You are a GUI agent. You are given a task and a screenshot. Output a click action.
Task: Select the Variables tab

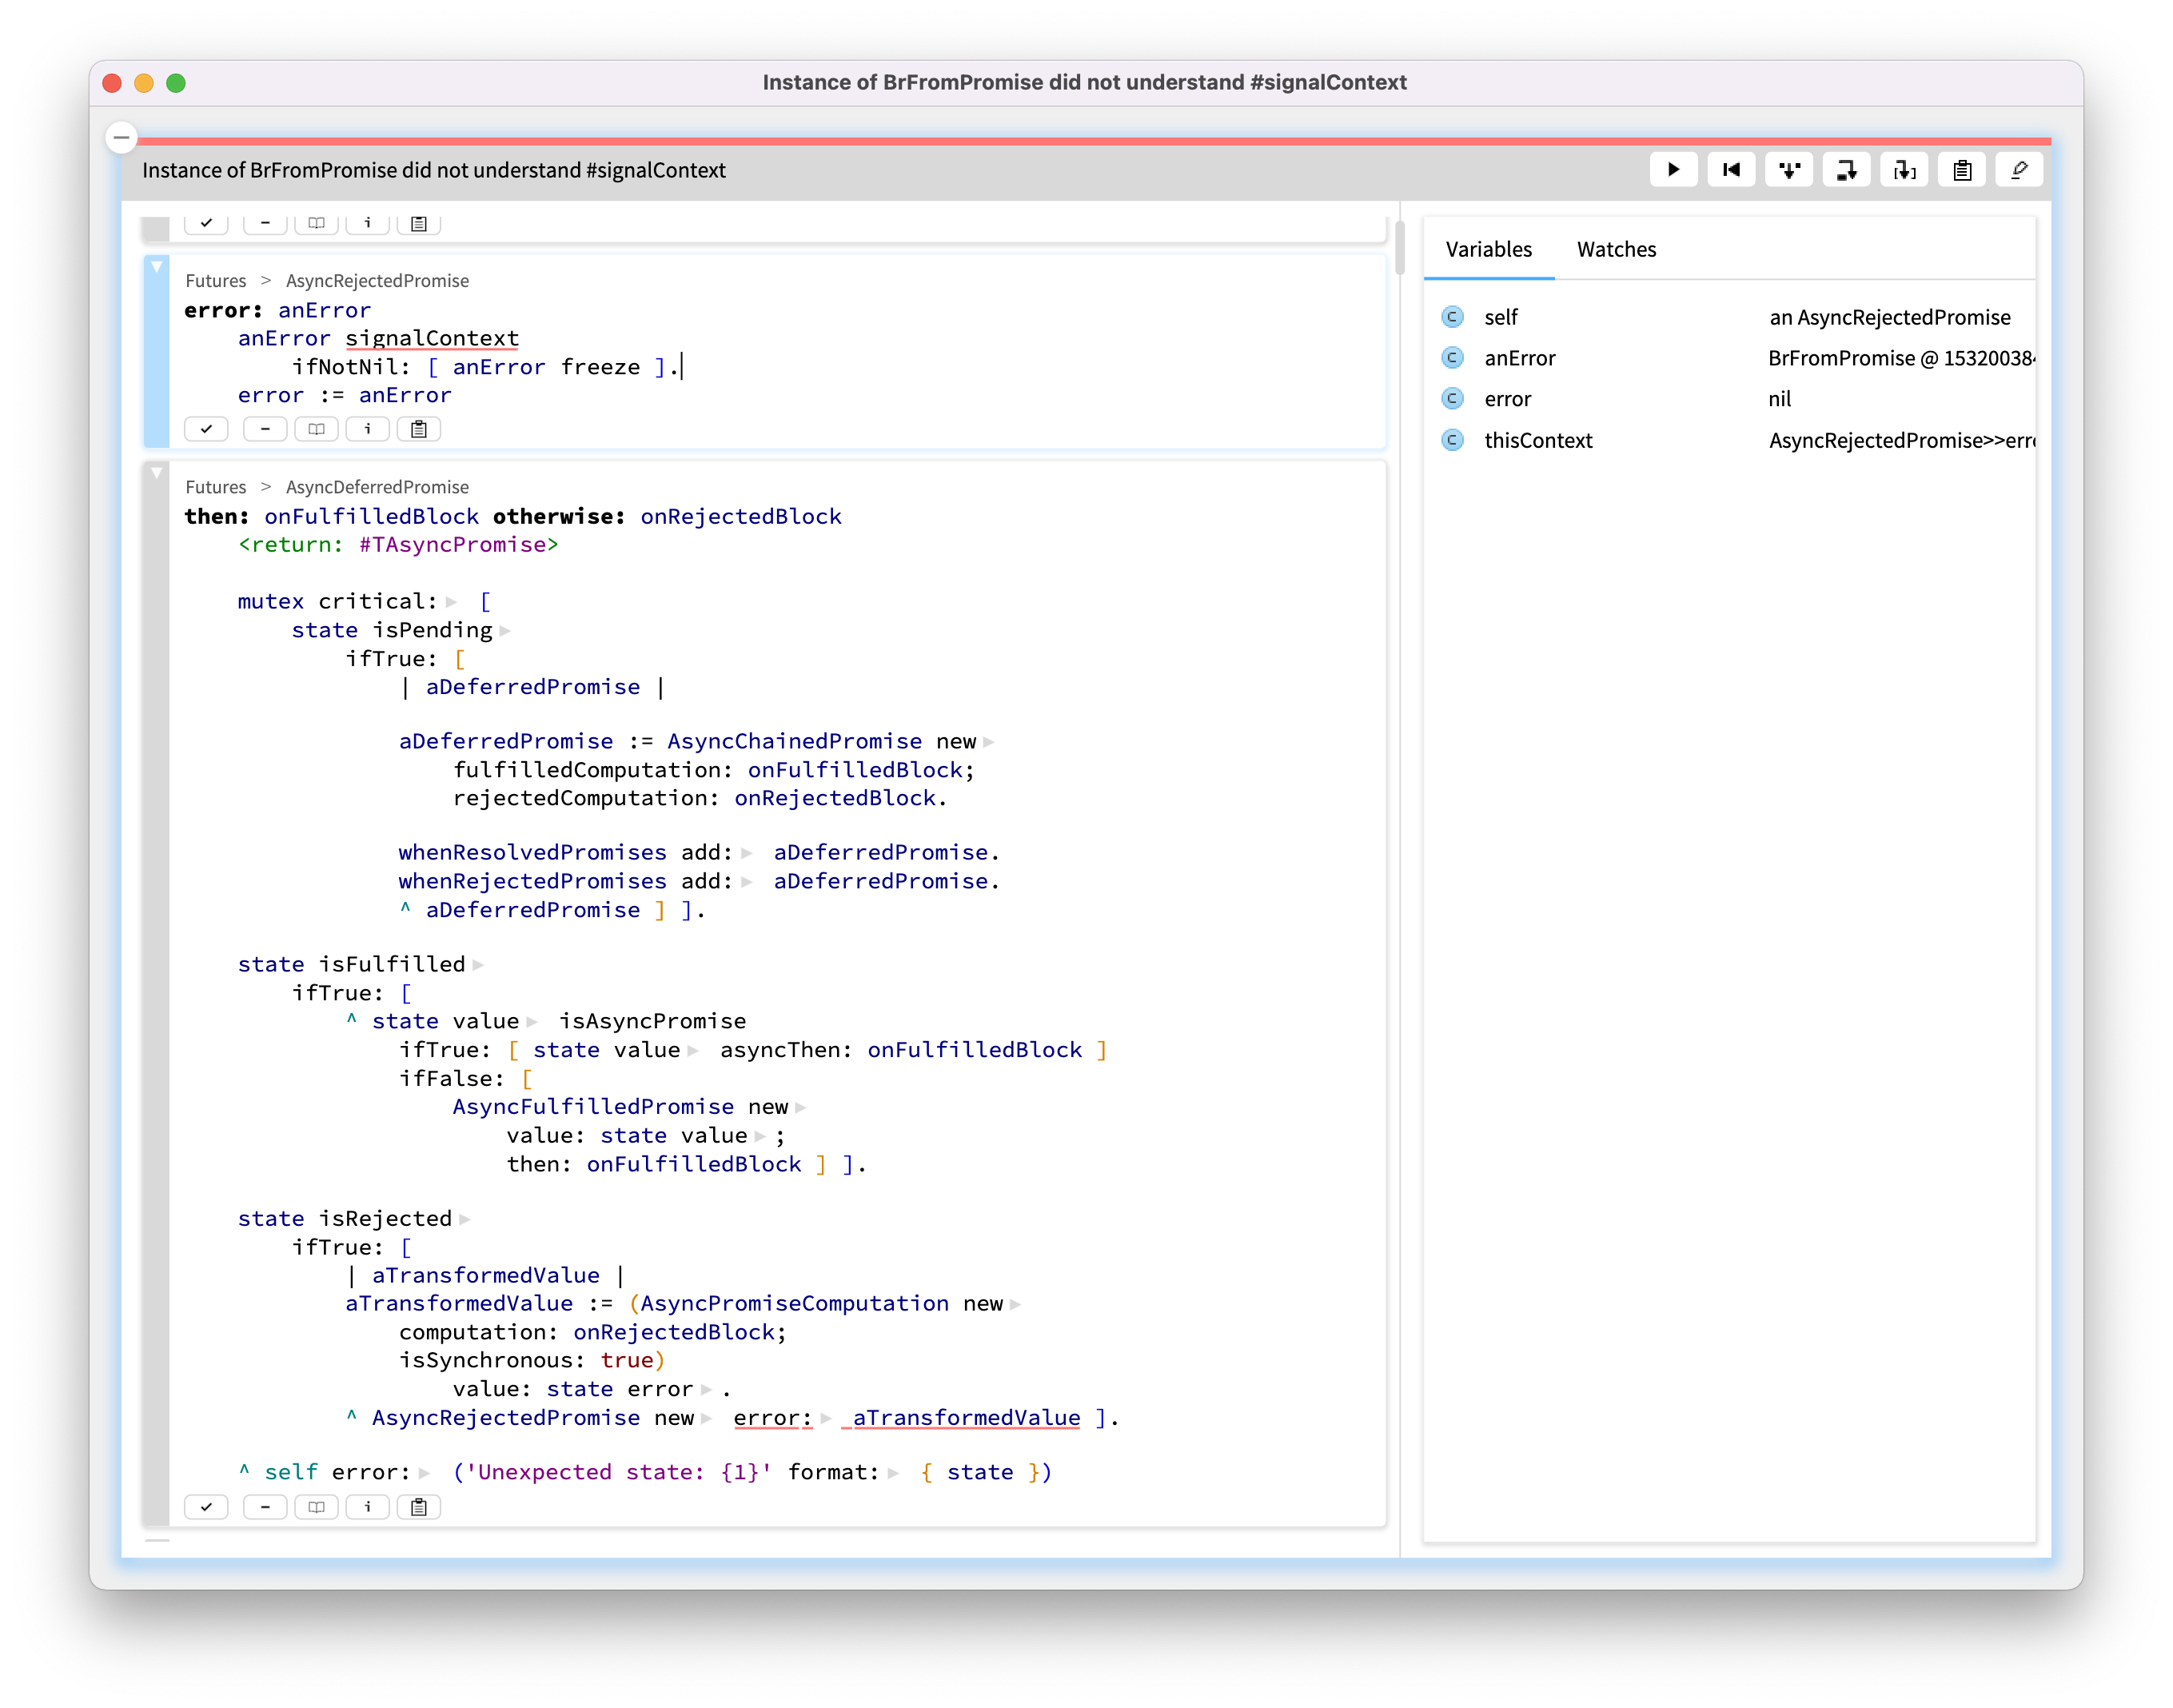pos(1489,250)
